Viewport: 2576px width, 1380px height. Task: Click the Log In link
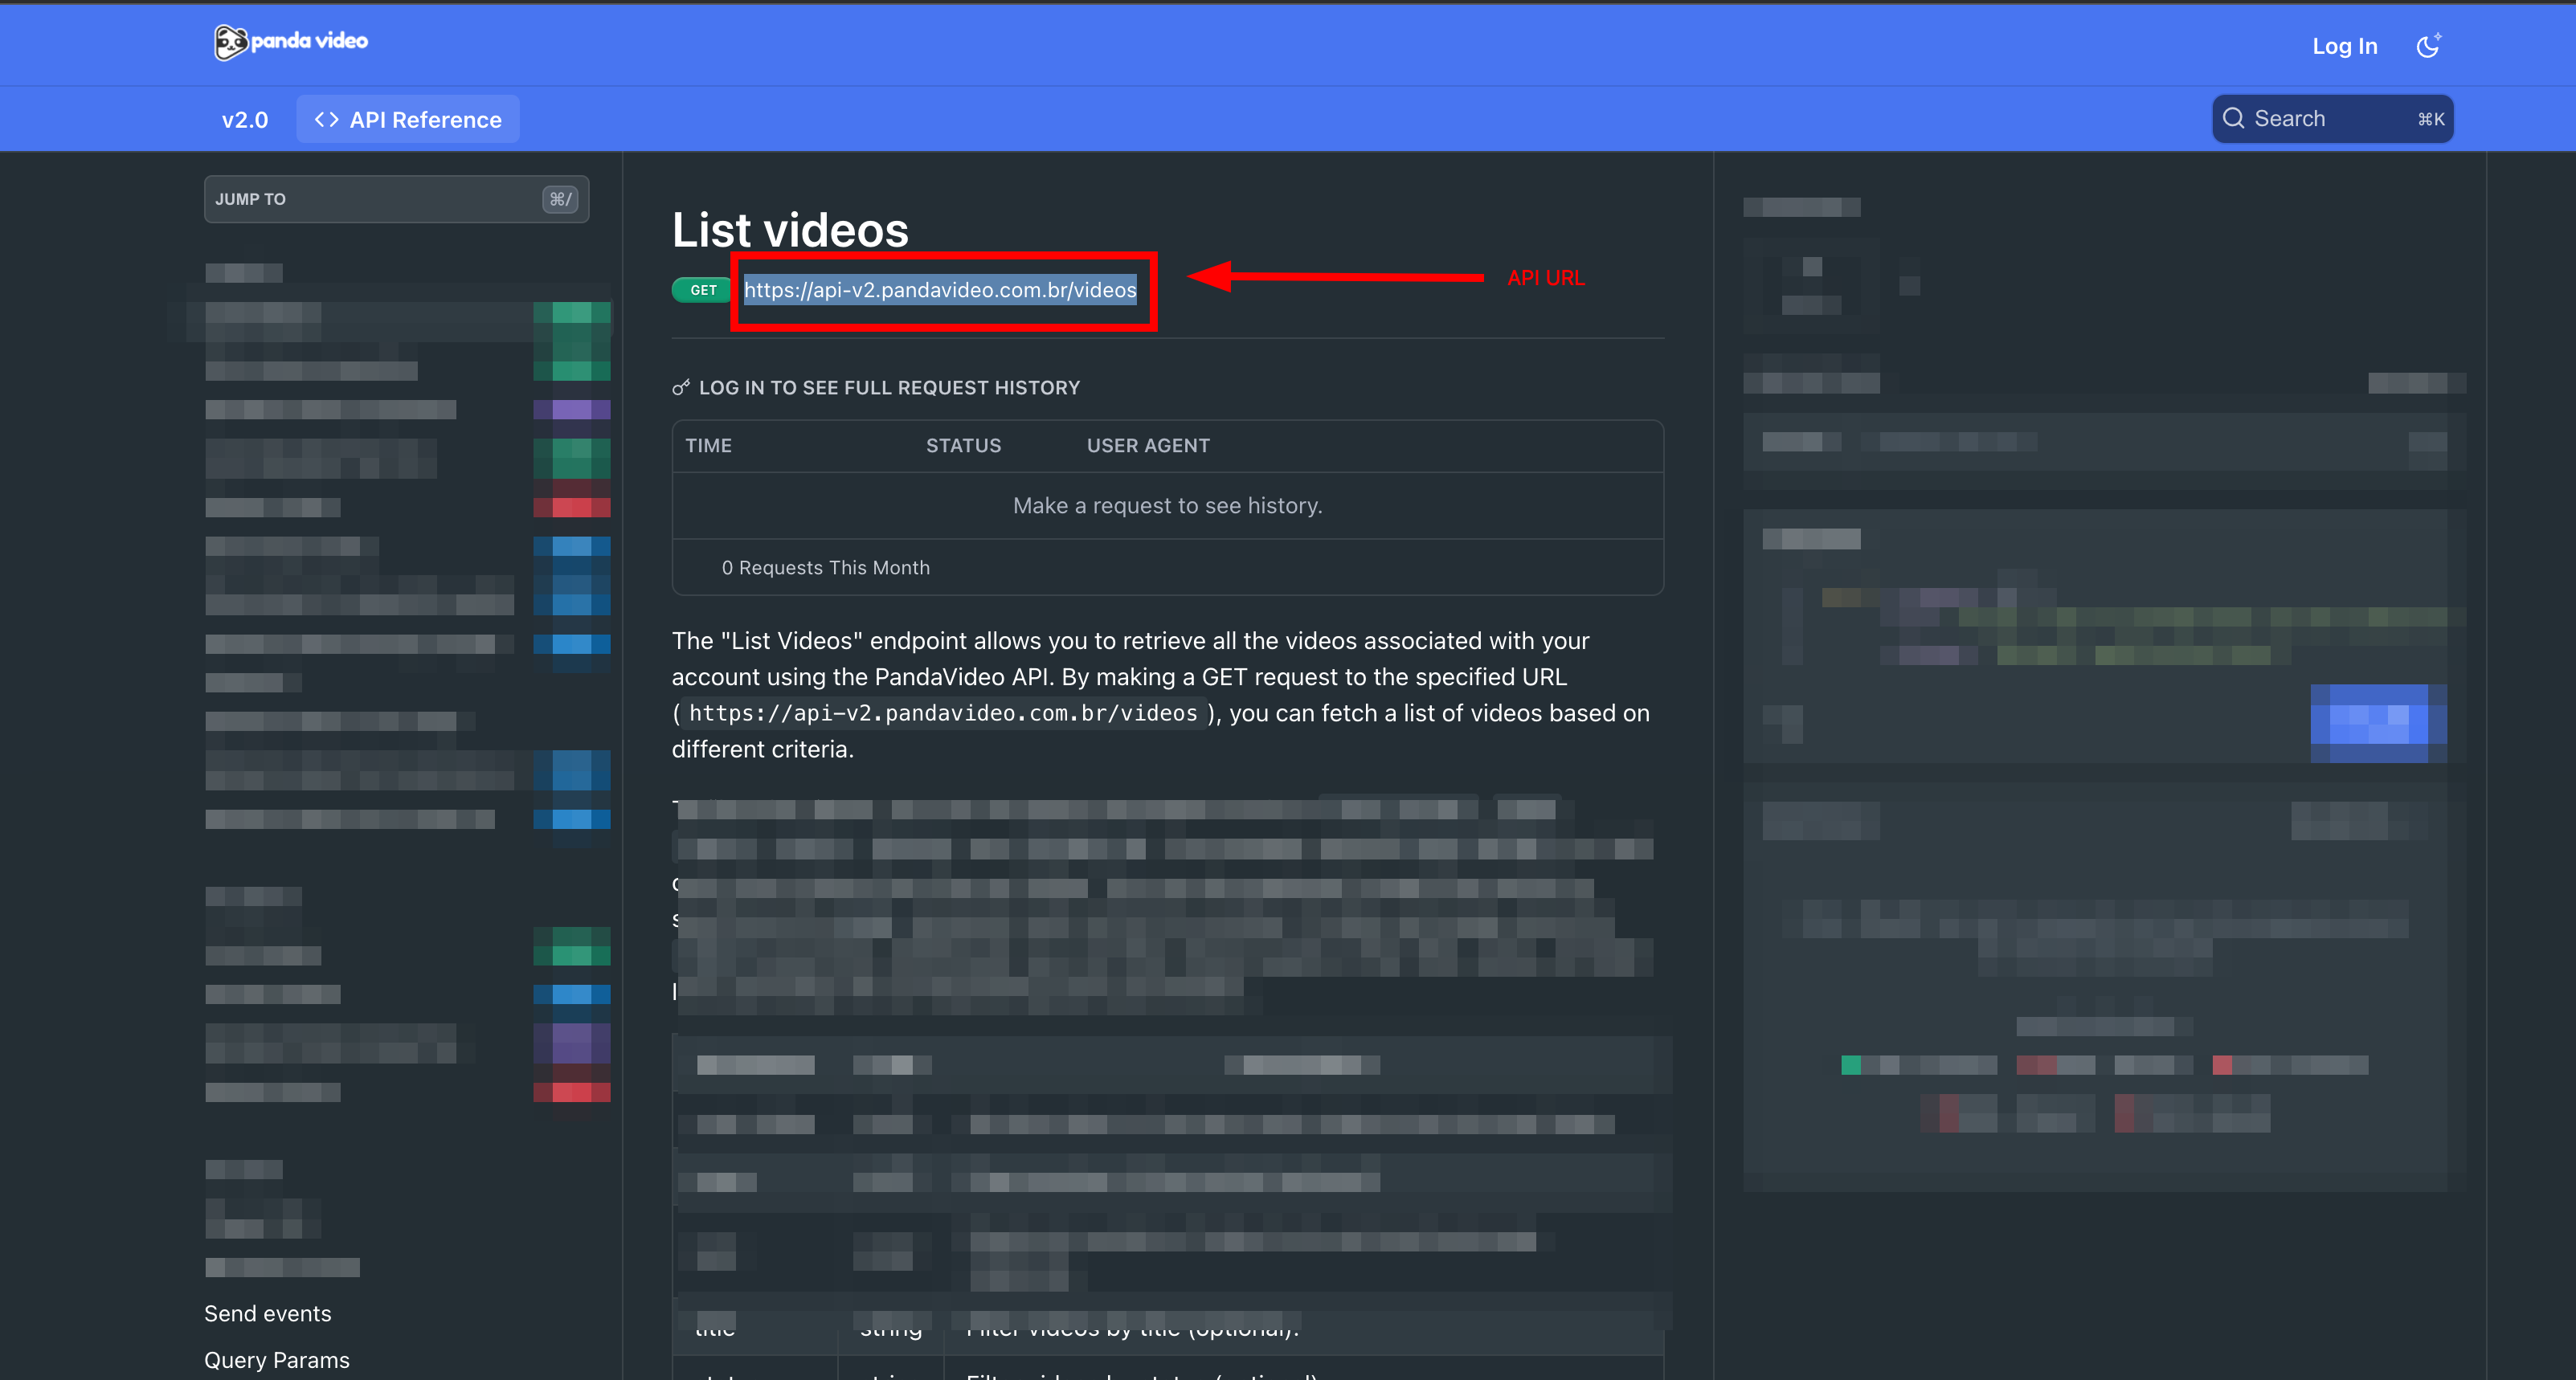point(2344,46)
